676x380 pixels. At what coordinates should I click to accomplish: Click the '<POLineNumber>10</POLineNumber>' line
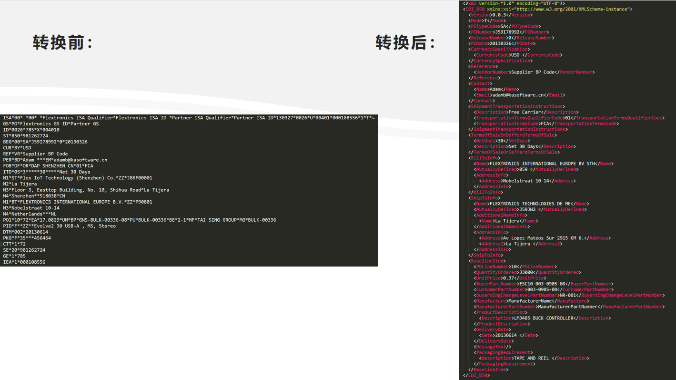pyautogui.click(x=515, y=267)
